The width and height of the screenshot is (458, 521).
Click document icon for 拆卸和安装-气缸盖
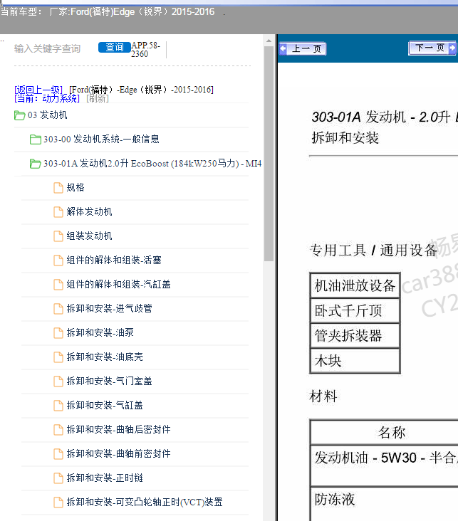pyautogui.click(x=58, y=406)
